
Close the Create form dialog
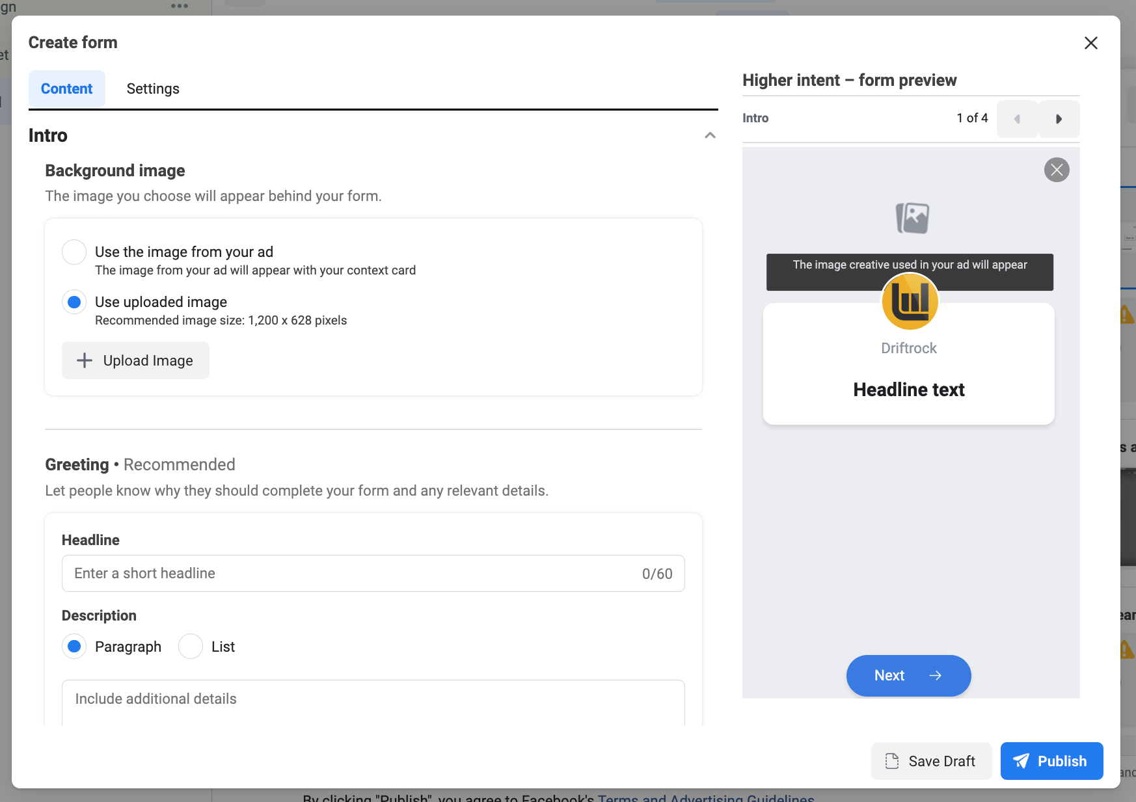(1091, 43)
